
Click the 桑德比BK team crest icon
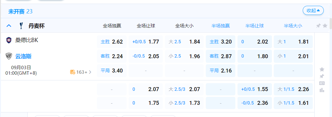pos(9,40)
